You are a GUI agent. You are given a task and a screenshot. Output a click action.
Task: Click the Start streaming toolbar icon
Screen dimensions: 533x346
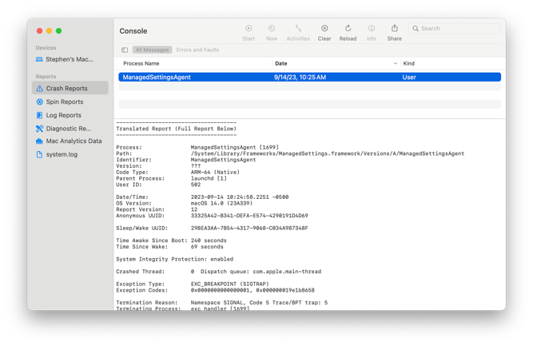click(x=249, y=29)
